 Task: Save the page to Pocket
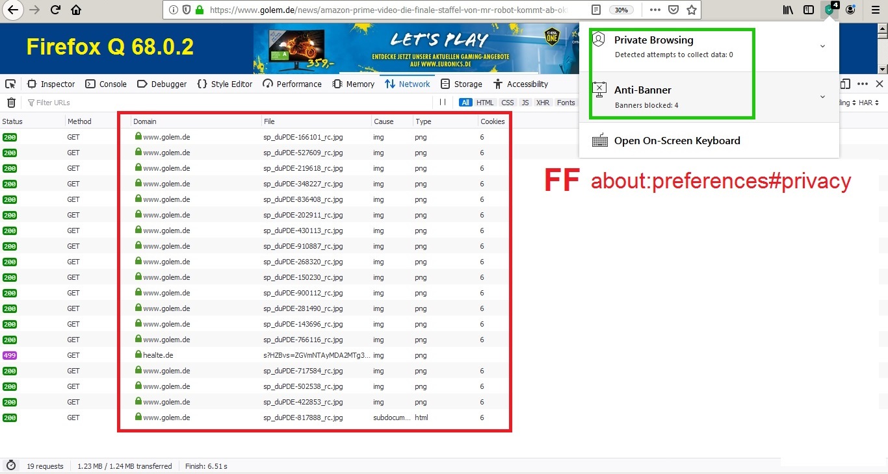pyautogui.click(x=673, y=10)
